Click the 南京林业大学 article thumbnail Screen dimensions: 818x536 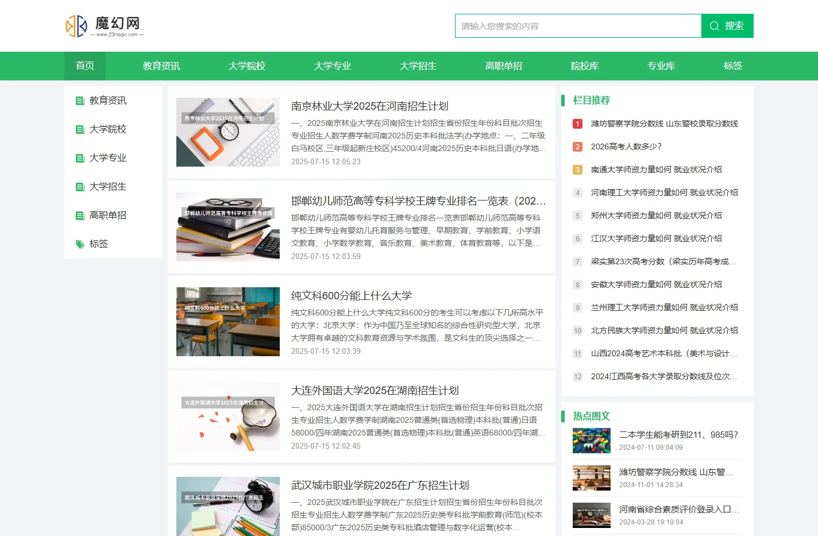228,132
